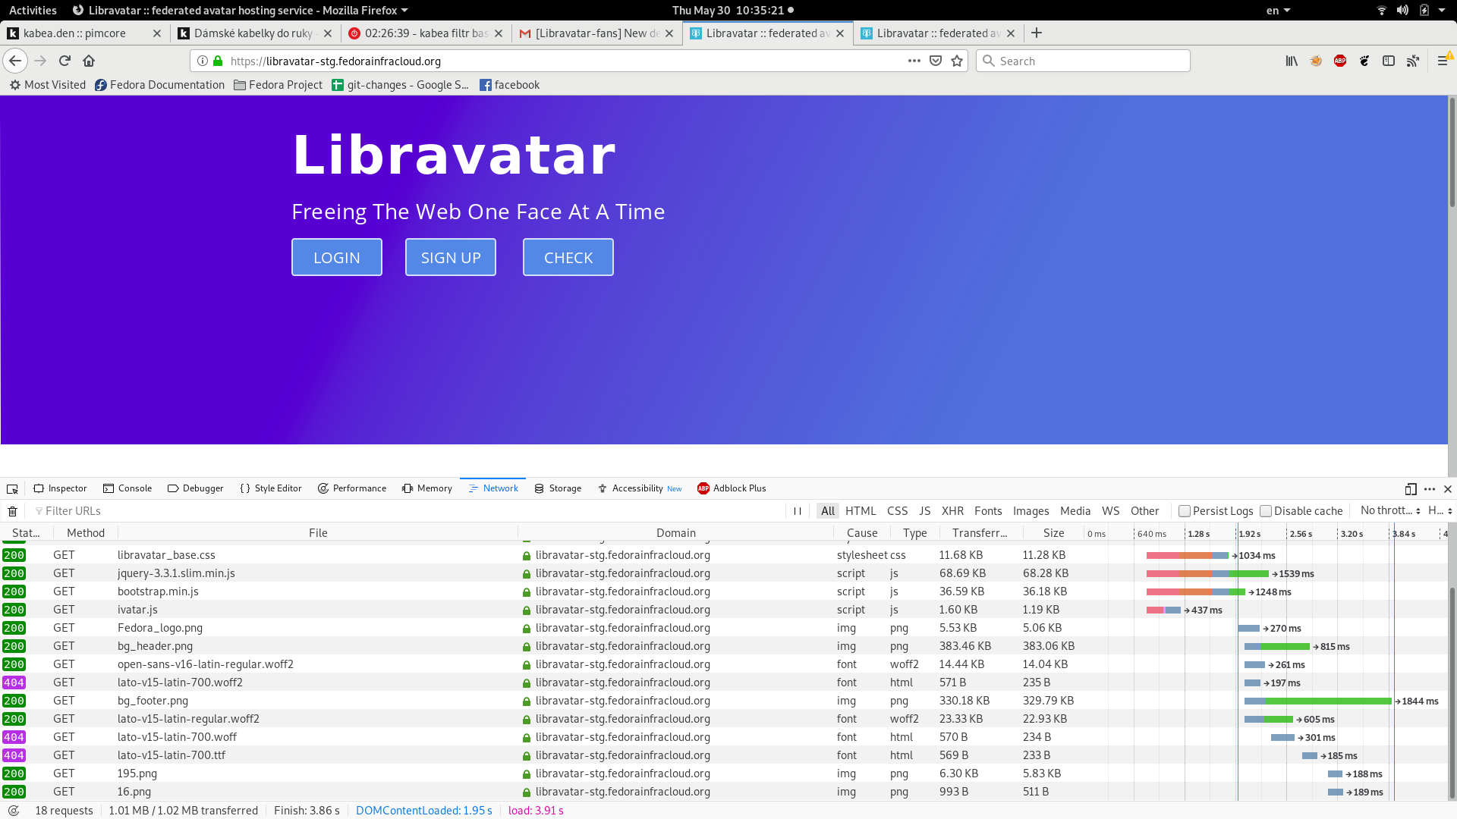Clear network log with trash icon
The height and width of the screenshot is (819, 1457).
pos(13,511)
